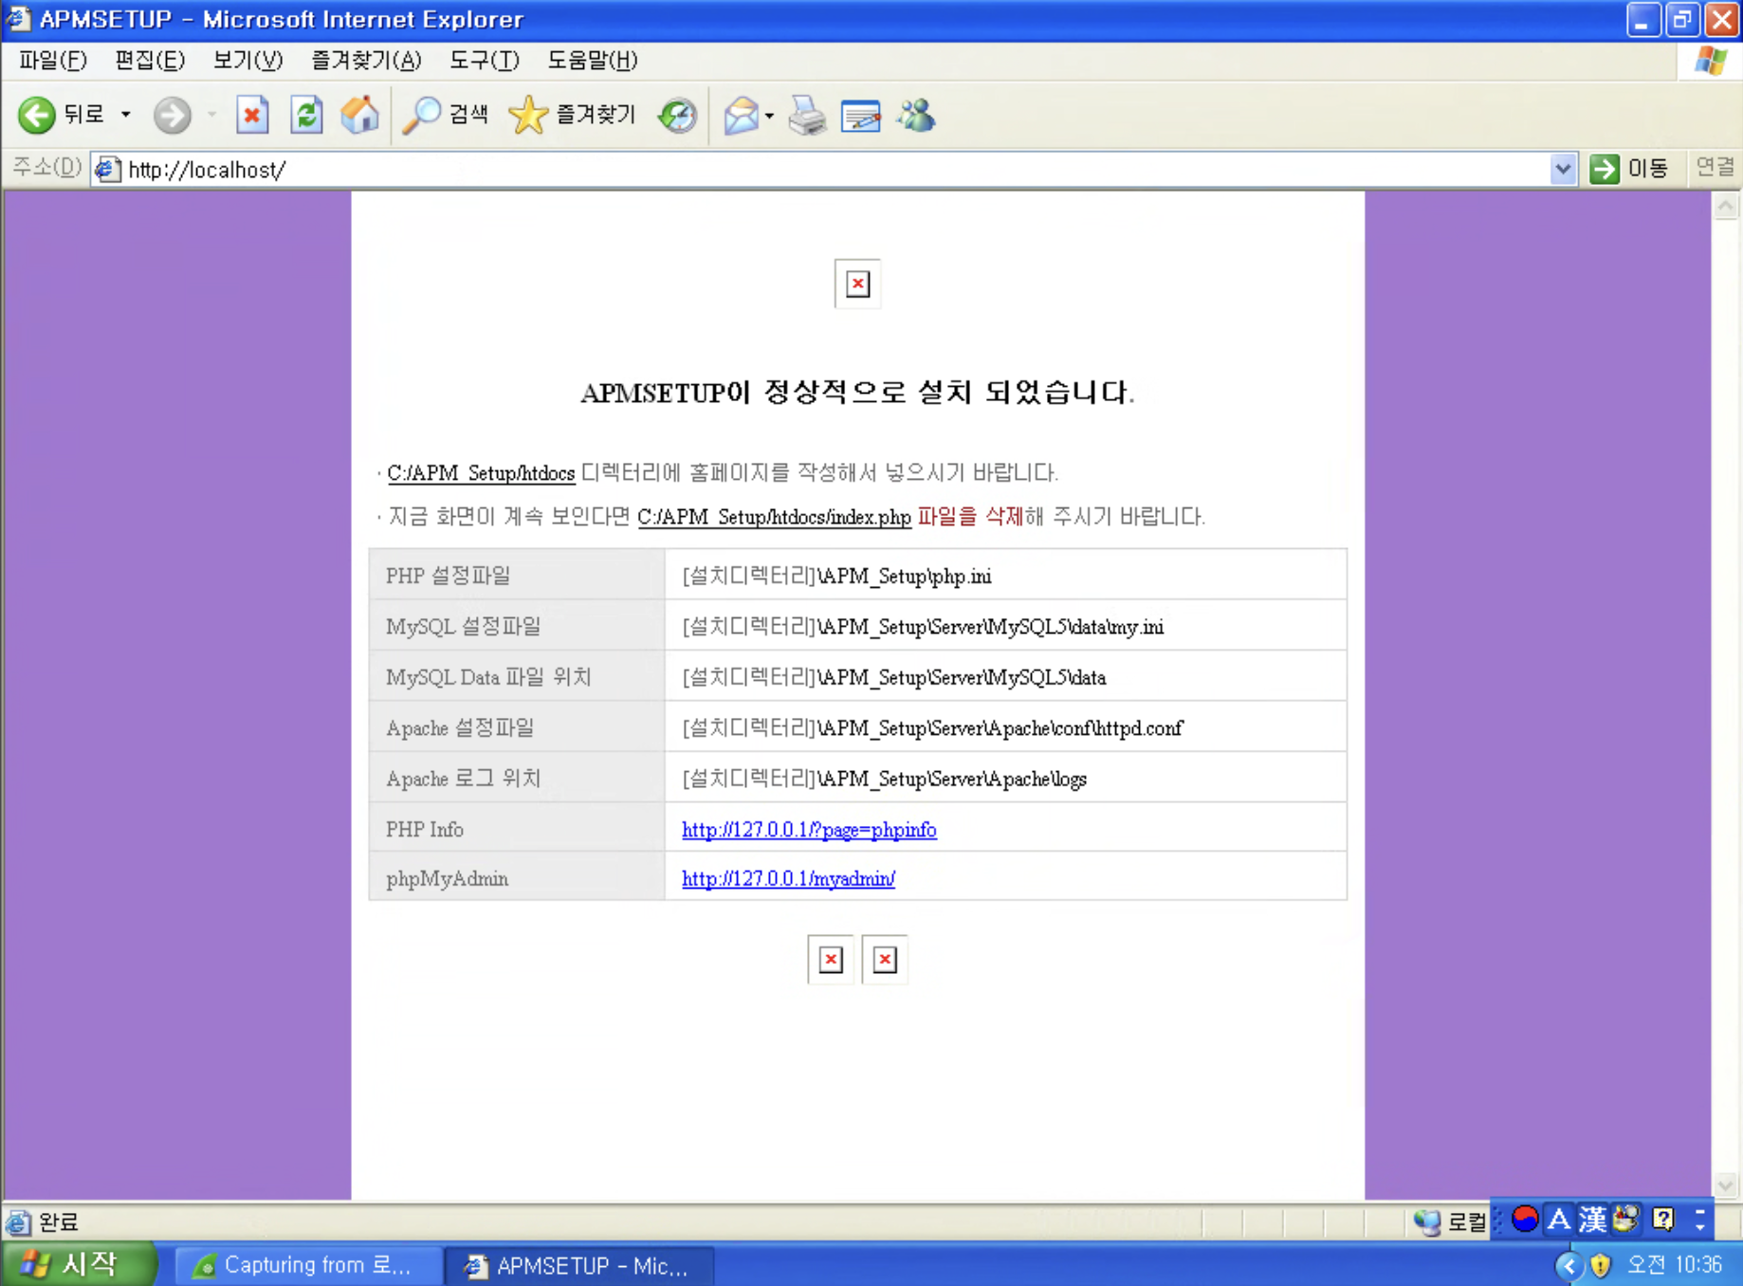Click the '파일을 삭제' red text

(969, 517)
